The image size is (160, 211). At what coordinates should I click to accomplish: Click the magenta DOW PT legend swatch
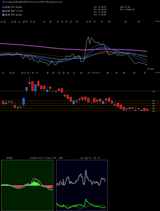pyautogui.click(x=4, y=15)
